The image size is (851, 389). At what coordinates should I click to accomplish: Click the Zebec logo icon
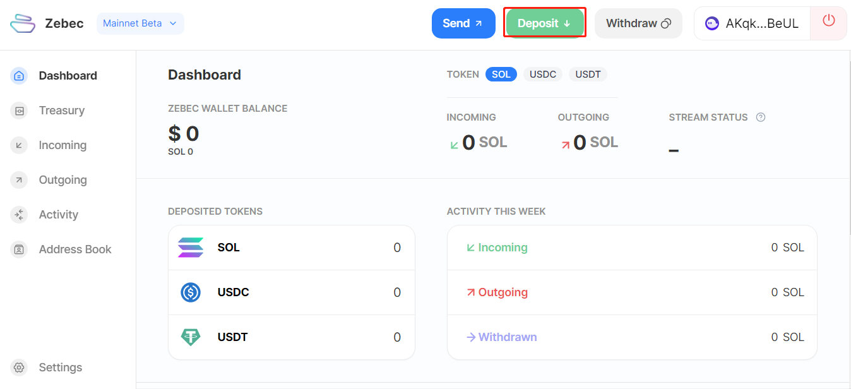point(23,23)
